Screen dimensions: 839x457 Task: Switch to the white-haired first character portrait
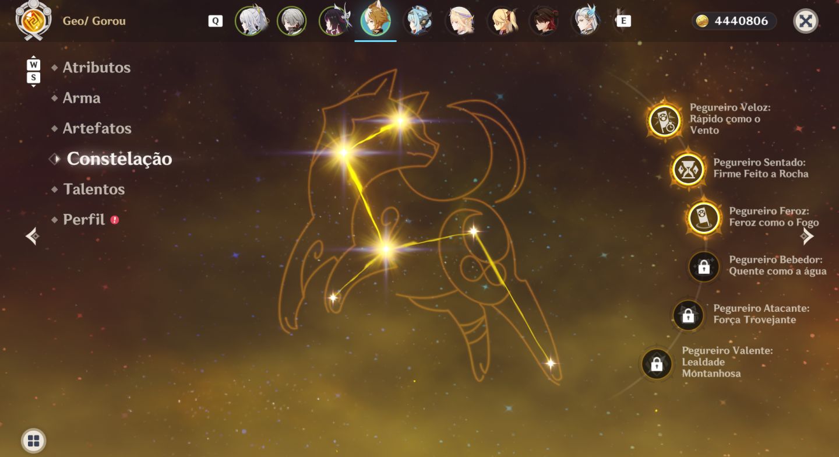[251, 21]
